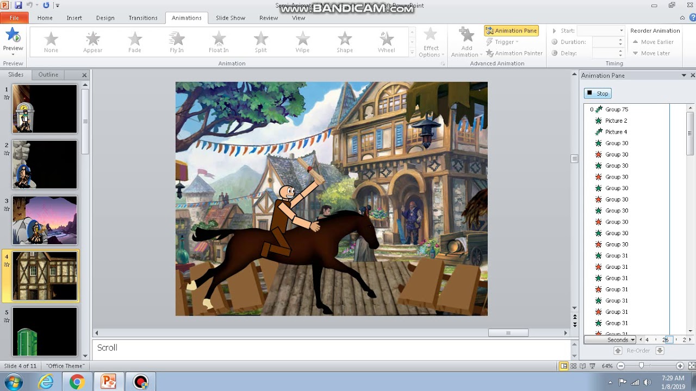Switch to Normal view in status bar

tap(564, 366)
